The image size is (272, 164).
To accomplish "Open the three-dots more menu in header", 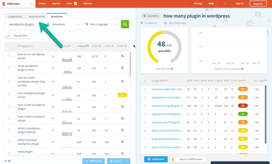I will click(x=225, y=4).
